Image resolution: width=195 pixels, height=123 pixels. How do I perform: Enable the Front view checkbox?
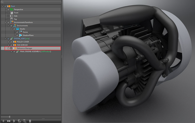(8, 13)
